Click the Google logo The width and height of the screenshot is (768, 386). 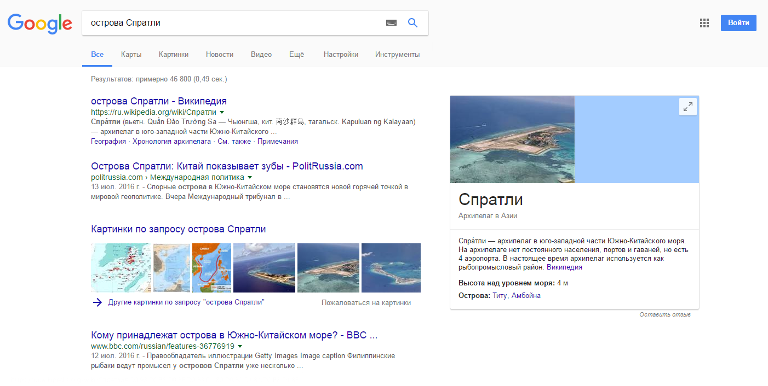(x=40, y=23)
